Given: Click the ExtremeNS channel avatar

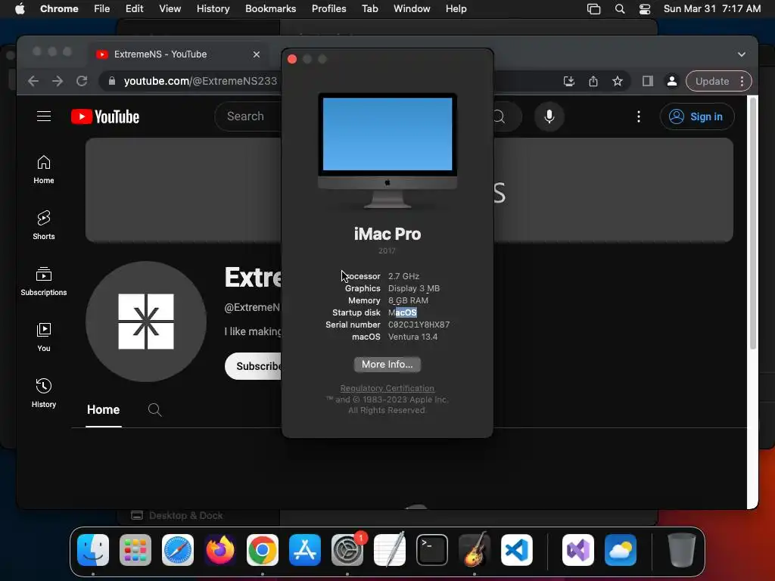Looking at the screenshot, I should click(146, 322).
